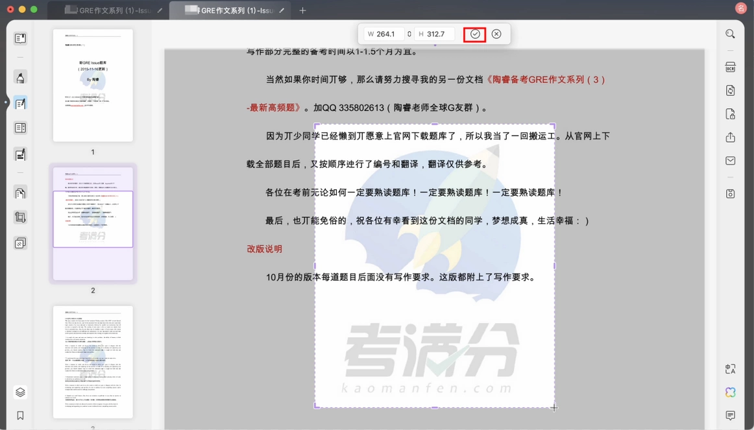Open the protect PDF lock icon
This screenshot has height=430, width=754.
coord(730,114)
